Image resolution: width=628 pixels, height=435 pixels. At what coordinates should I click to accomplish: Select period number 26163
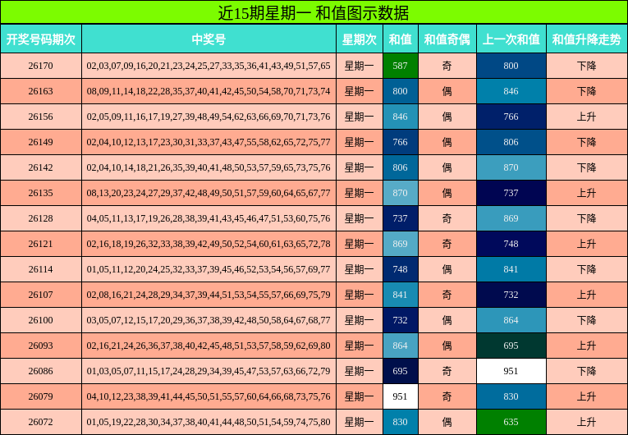coord(41,91)
